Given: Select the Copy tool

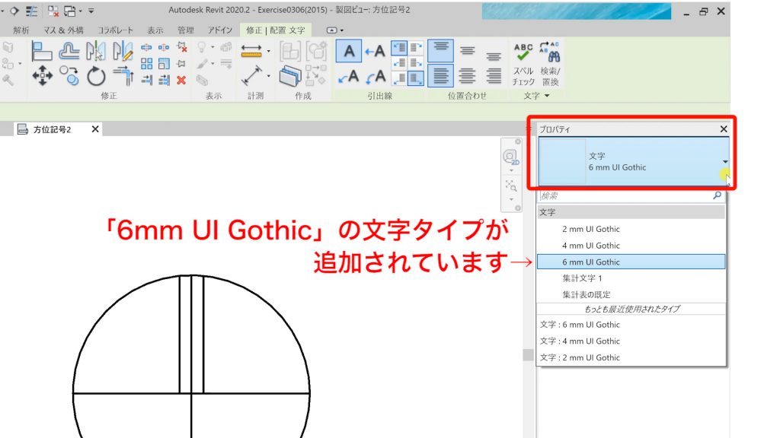Looking at the screenshot, I should 69,77.
